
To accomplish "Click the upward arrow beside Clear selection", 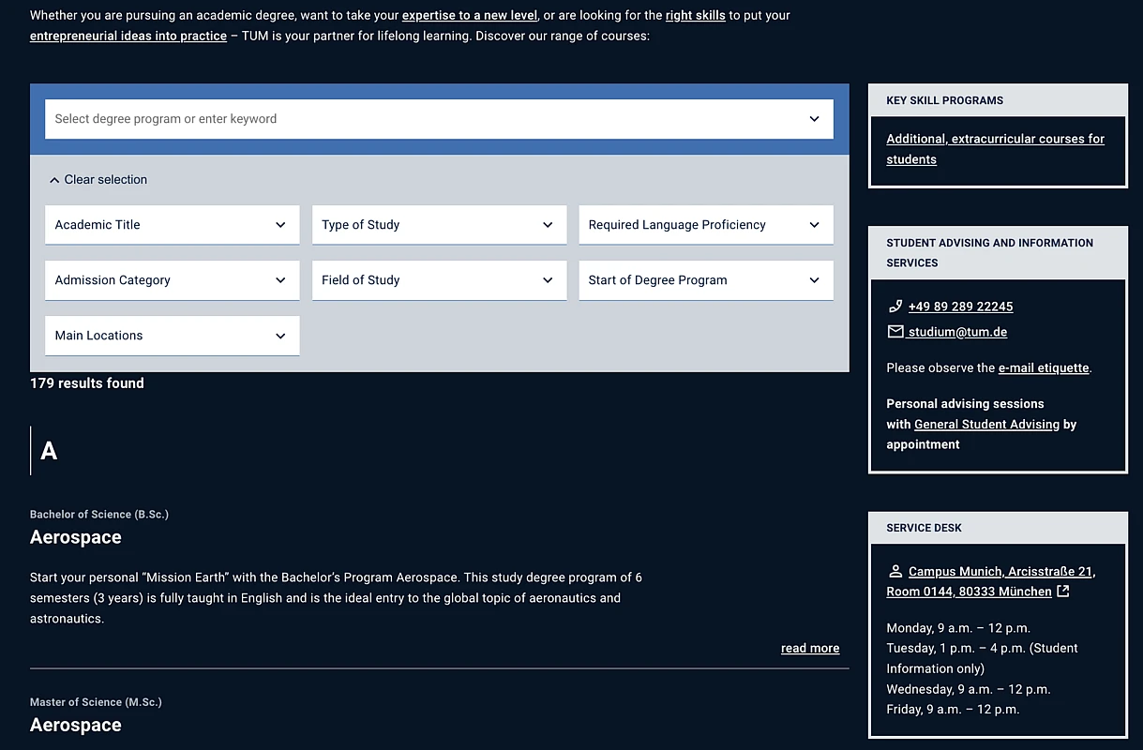I will tap(53, 178).
